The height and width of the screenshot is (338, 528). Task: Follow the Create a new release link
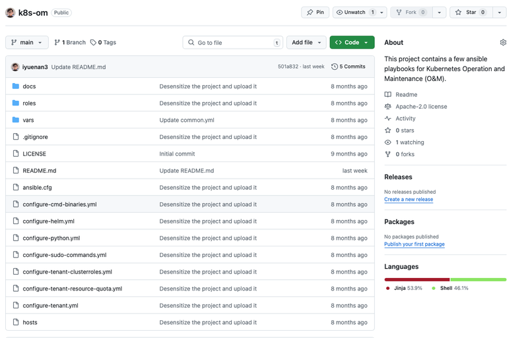(x=409, y=199)
